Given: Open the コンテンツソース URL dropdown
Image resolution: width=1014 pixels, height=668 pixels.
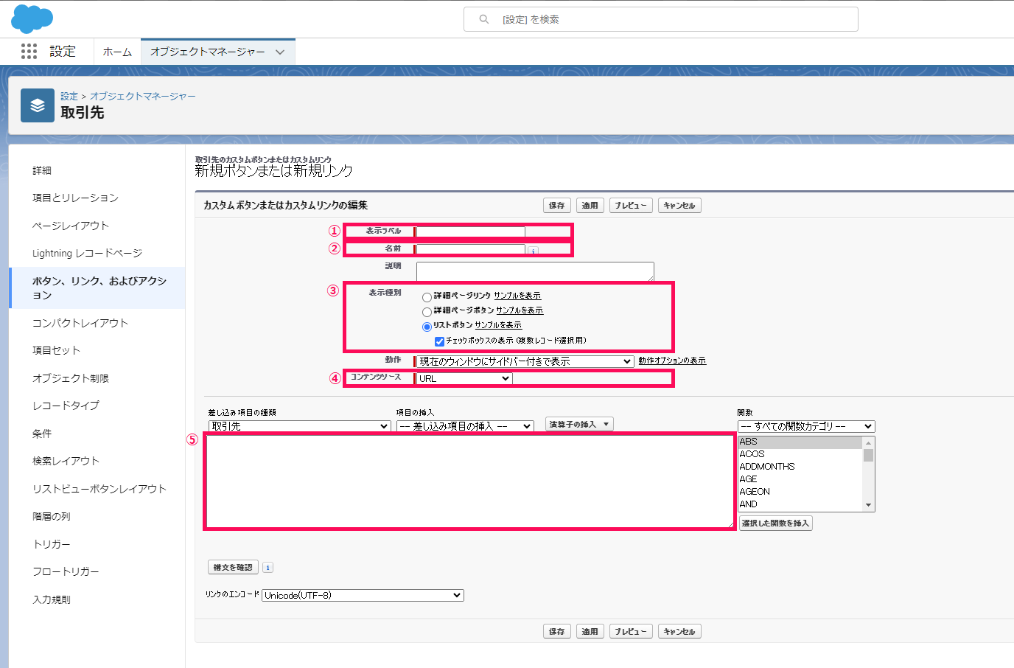Looking at the screenshot, I should [x=464, y=378].
